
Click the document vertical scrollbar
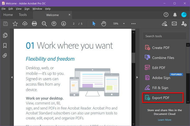[x=134, y=58]
